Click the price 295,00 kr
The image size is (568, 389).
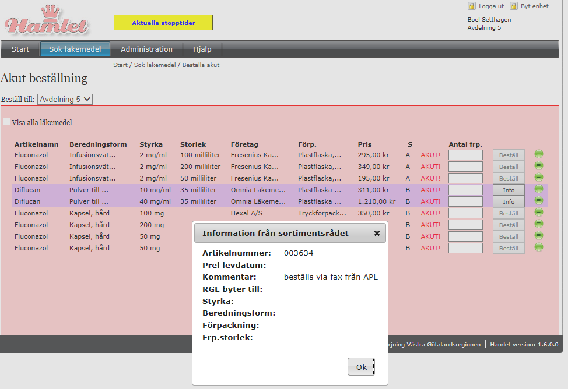373,155
